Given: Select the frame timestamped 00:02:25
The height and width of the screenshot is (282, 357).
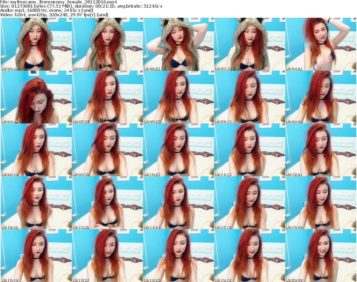Looking at the screenshot, I should [178, 44].
